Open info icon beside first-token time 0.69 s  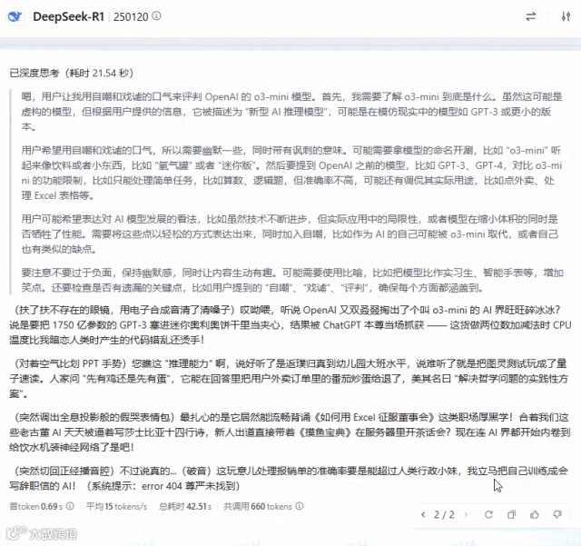[70, 506]
